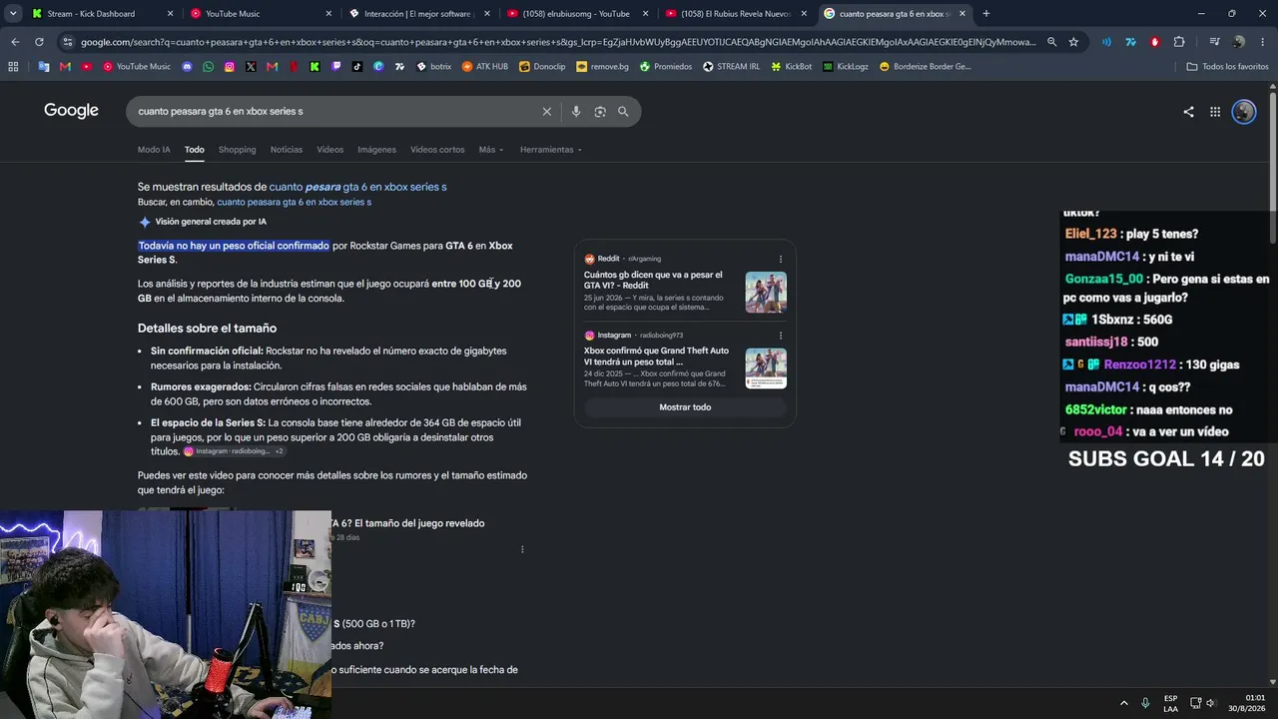This screenshot has width=1278, height=719.
Task: Open the Twitch bookmark
Action: (x=336, y=67)
